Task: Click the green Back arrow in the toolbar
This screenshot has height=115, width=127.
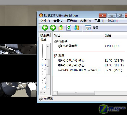Action: point(45,28)
